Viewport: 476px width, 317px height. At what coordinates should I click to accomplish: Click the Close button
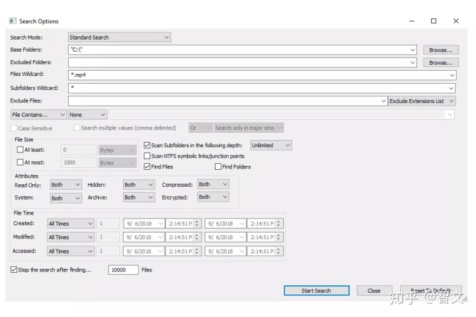(x=374, y=291)
